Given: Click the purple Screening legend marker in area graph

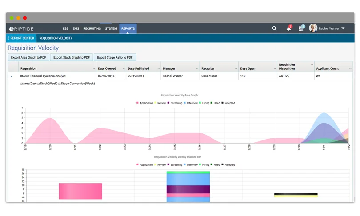Looking at the screenshot, I should pyautogui.click(x=168, y=103).
